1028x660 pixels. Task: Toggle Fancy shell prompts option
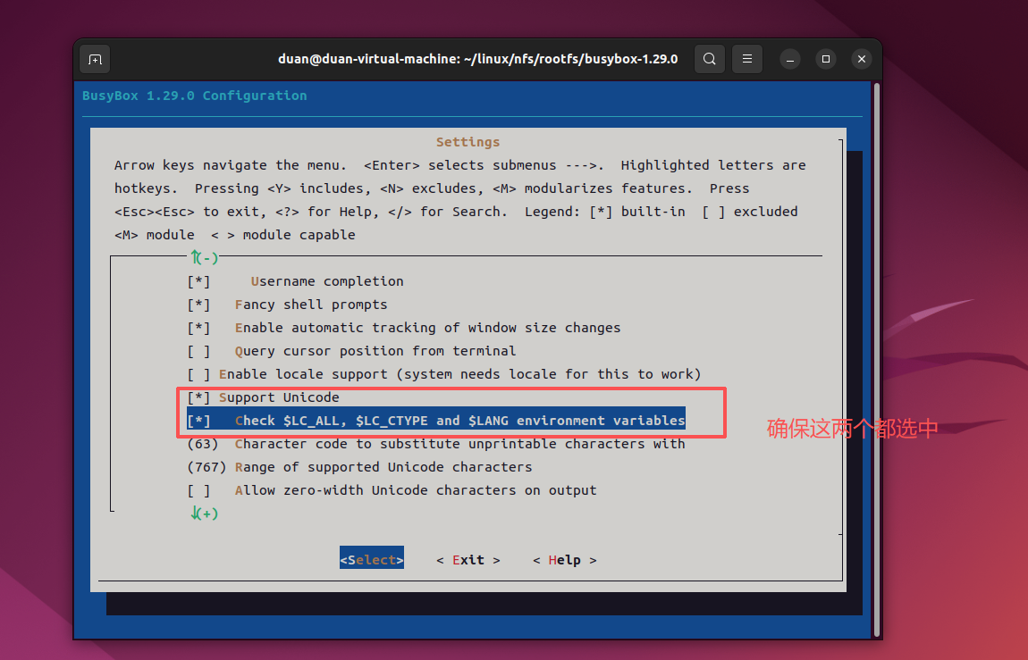click(287, 305)
